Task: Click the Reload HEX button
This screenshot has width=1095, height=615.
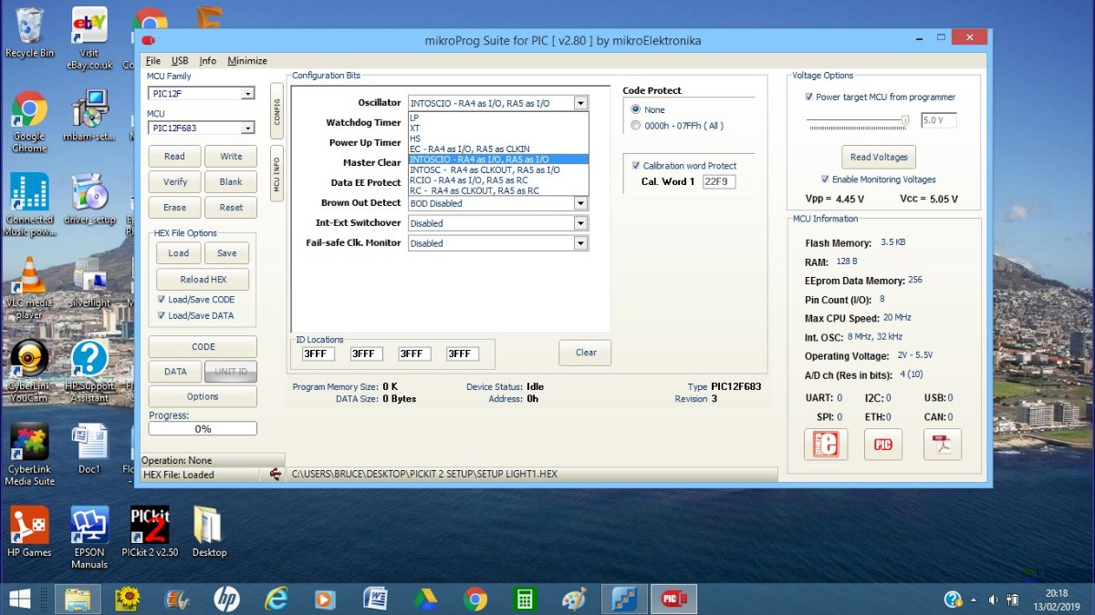Action: (x=203, y=280)
